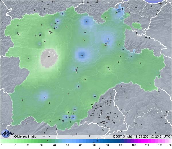172x149 pixels.
Task: Click the scale label 10
Action: (x=15, y=145)
